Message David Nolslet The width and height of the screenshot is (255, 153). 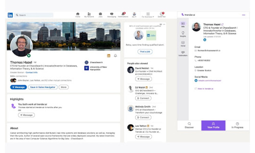pyautogui.click(x=143, y=79)
